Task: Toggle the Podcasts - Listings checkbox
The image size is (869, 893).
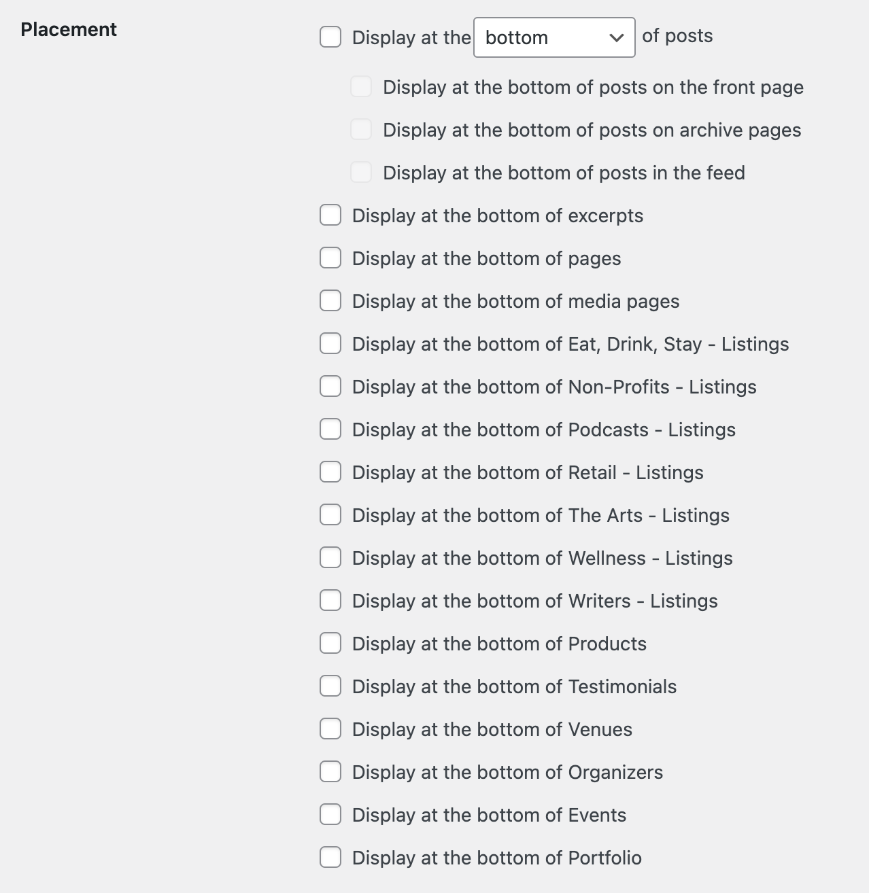Action: [x=330, y=430]
